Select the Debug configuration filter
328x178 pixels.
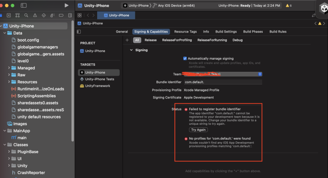coord(238,40)
